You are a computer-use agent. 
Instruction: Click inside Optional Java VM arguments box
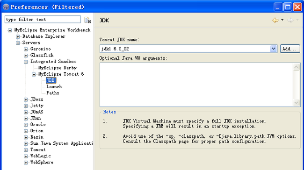tap(196, 85)
